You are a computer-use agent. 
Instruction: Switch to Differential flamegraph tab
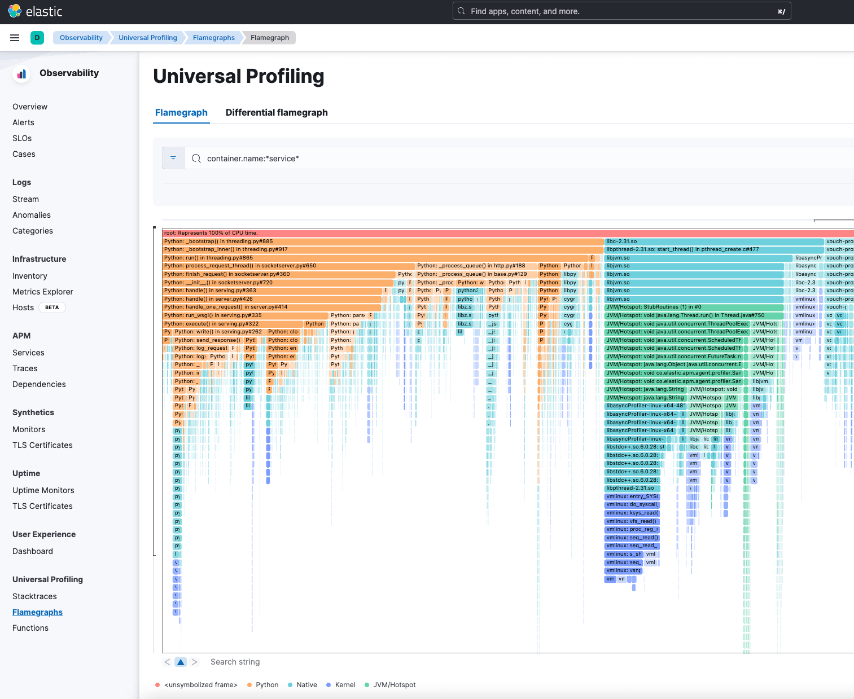tap(277, 112)
